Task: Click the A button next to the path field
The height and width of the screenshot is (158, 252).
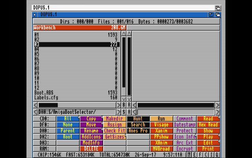Action: [x=129, y=112]
